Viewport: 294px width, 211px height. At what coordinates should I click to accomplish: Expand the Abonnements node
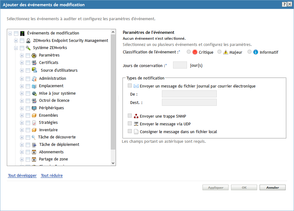point(22,152)
